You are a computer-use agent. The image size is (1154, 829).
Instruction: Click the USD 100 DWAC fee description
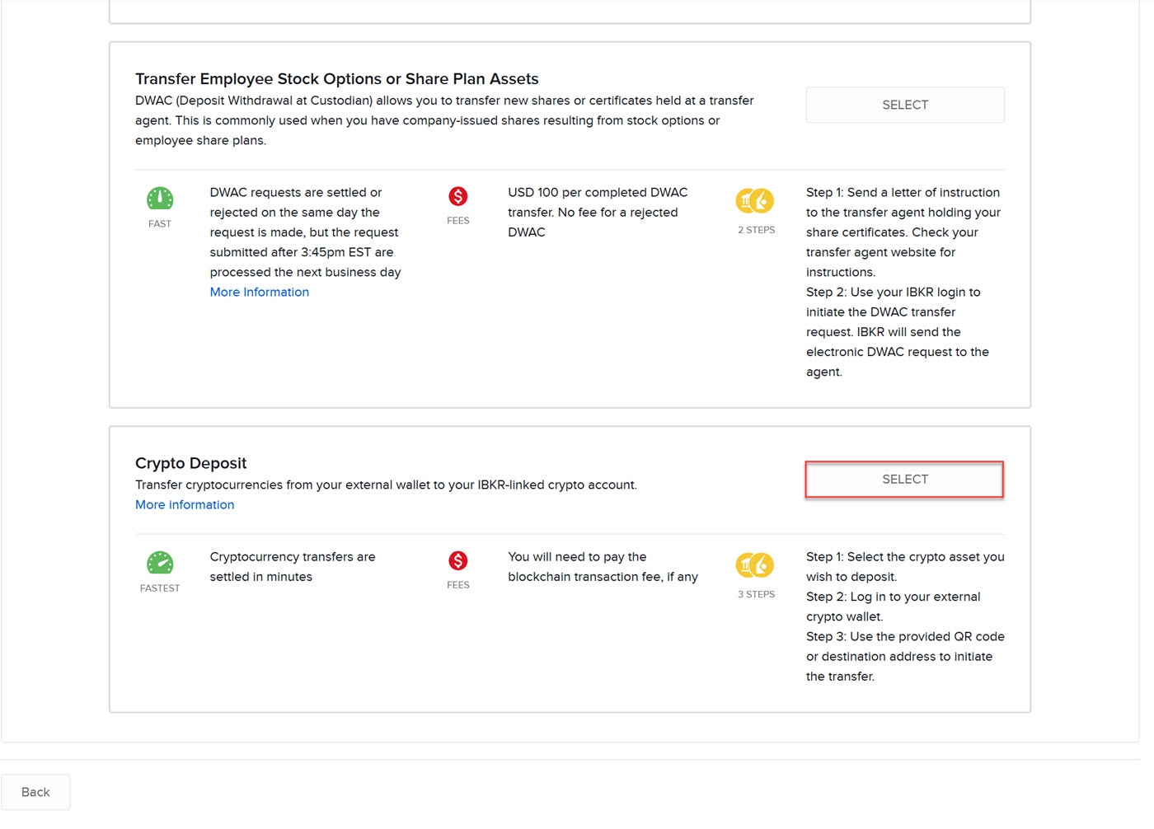tap(597, 213)
